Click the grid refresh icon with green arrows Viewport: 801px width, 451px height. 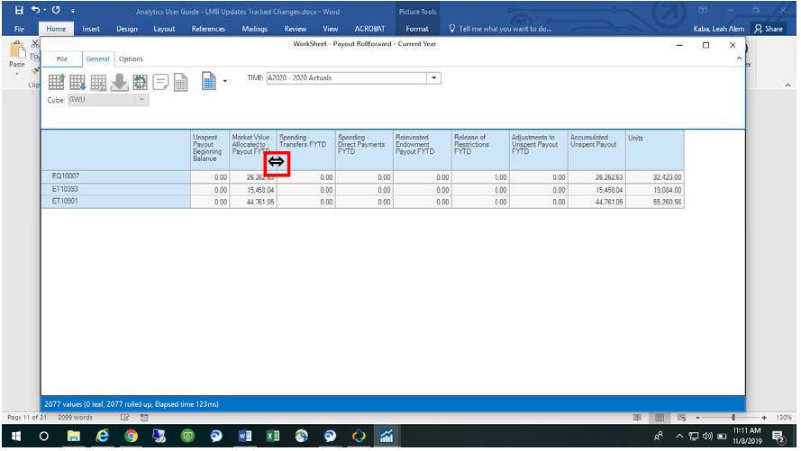coord(140,82)
